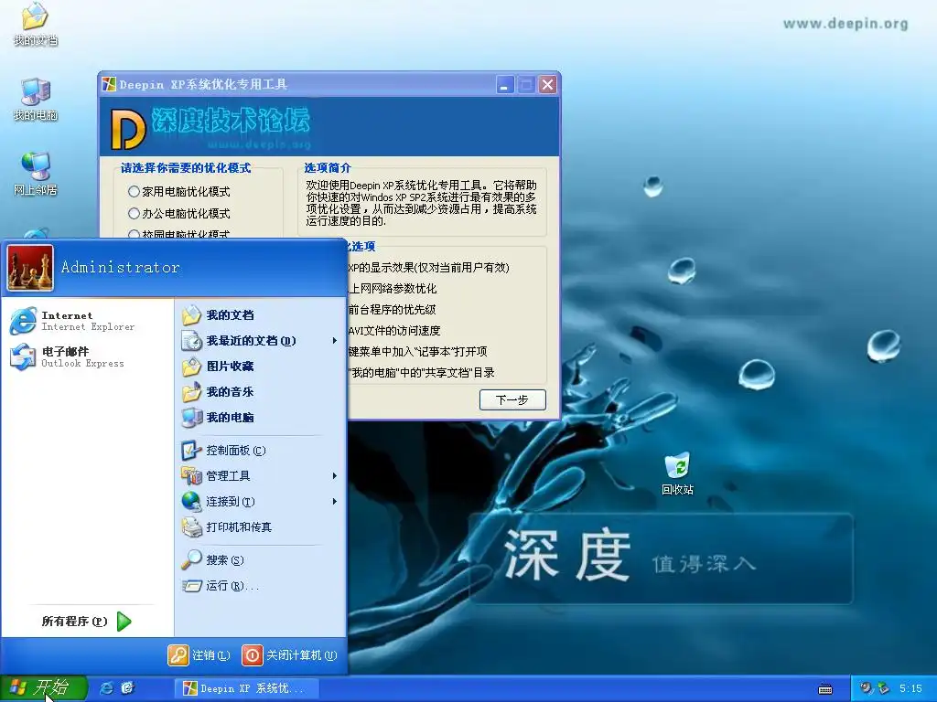937x702 pixels.
Task: Click 注销 log off button
Action: tap(199, 655)
